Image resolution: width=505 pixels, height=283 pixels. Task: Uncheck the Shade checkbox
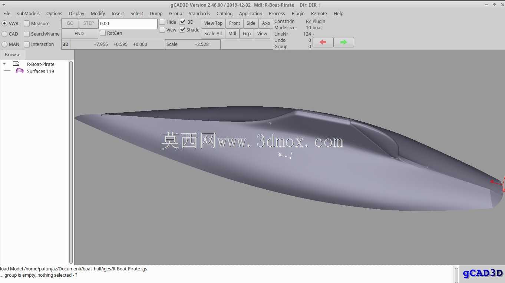[x=182, y=30]
